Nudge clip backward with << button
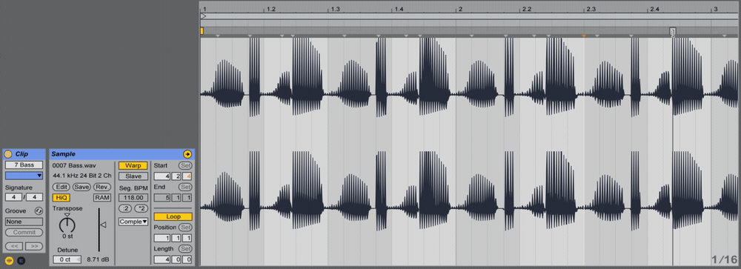Screen dimensions: 741x269 pos(14,246)
